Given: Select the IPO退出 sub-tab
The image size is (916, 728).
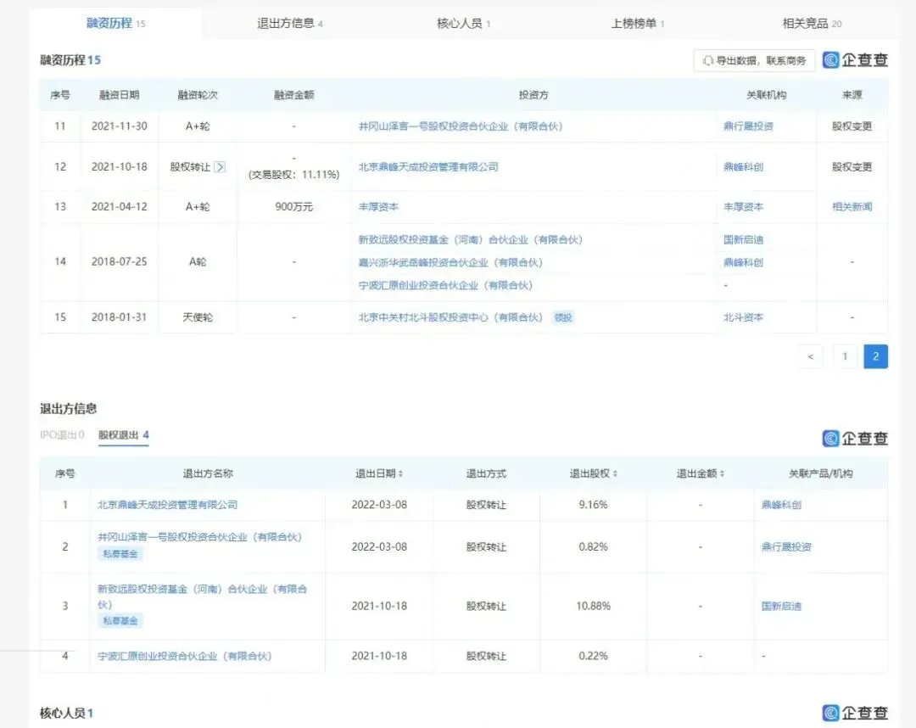Looking at the screenshot, I should tap(62, 434).
